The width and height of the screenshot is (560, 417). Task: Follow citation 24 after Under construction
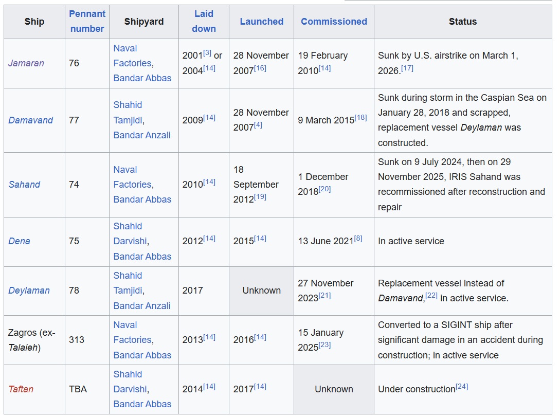[x=462, y=386]
